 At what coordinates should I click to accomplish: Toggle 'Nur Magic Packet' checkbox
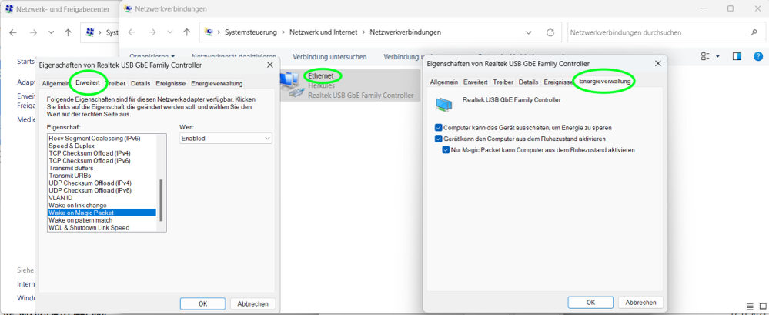coord(446,150)
